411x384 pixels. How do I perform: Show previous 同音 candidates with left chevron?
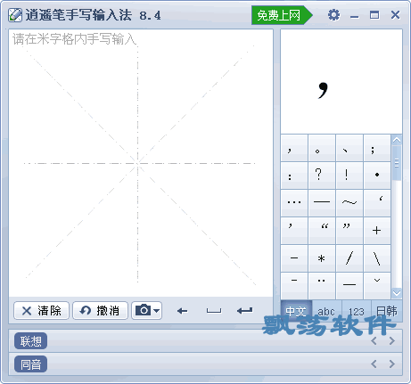click(374, 364)
